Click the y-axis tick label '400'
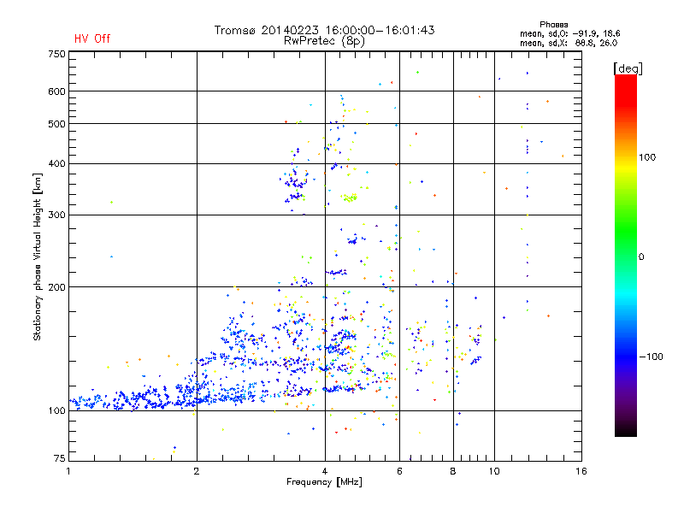Image resolution: width=684 pixels, height=513 pixels. coord(56,164)
